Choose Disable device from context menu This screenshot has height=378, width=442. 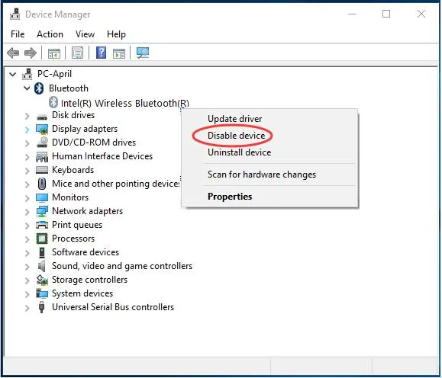(236, 136)
